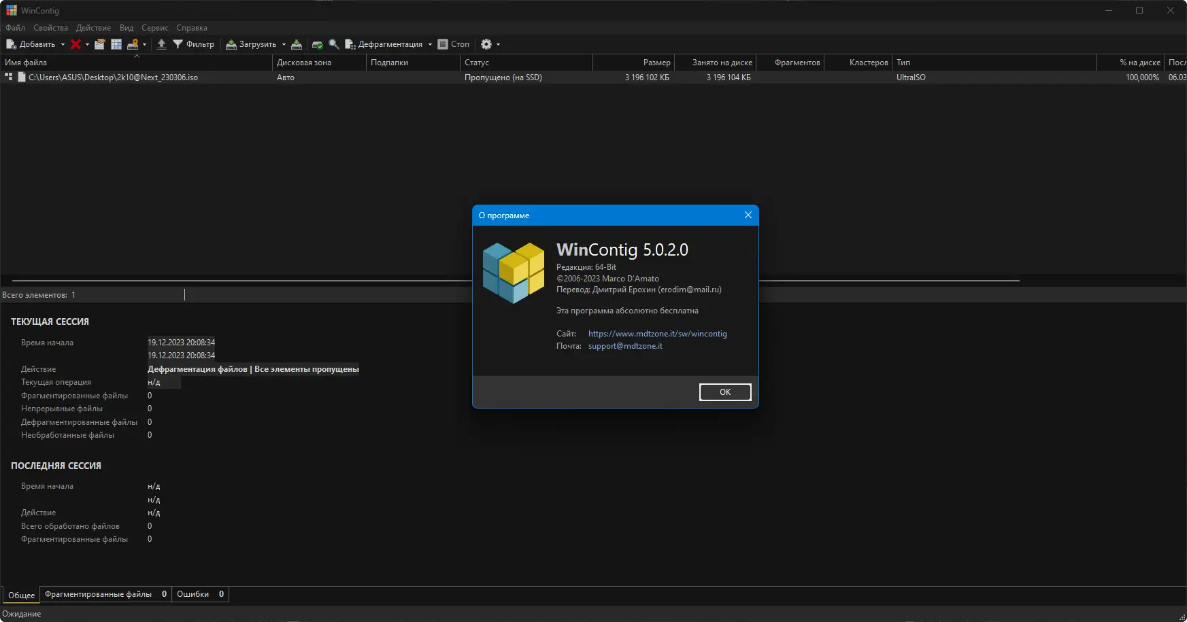Image resolution: width=1187 pixels, height=622 pixels.
Task: Click the drive with location pin icon
Action: point(133,44)
